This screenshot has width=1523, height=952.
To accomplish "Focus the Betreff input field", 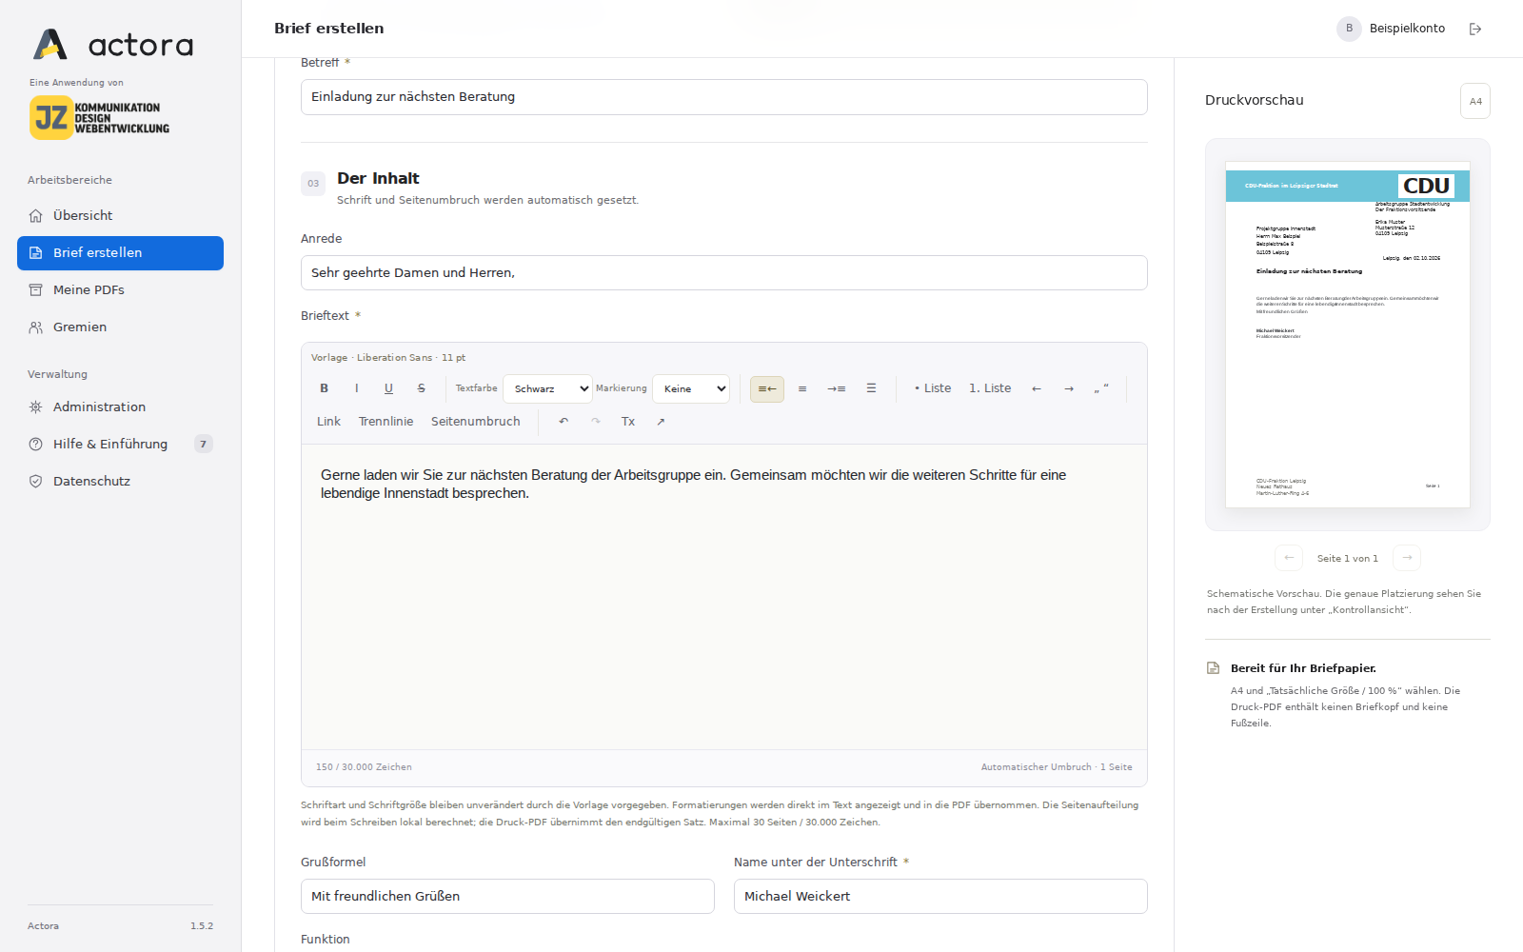I will [x=724, y=97].
